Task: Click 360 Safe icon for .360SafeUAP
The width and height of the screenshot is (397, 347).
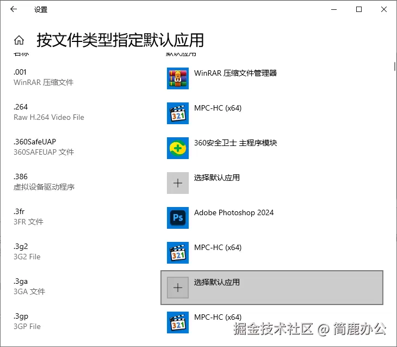Action: (x=178, y=148)
